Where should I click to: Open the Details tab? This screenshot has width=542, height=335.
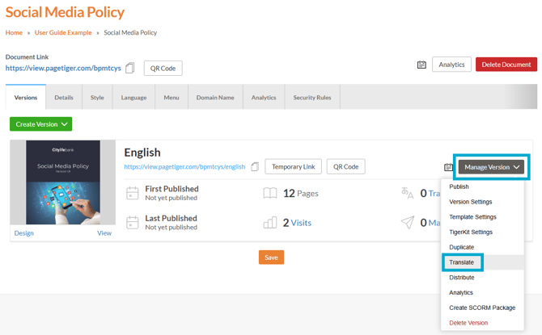point(64,98)
